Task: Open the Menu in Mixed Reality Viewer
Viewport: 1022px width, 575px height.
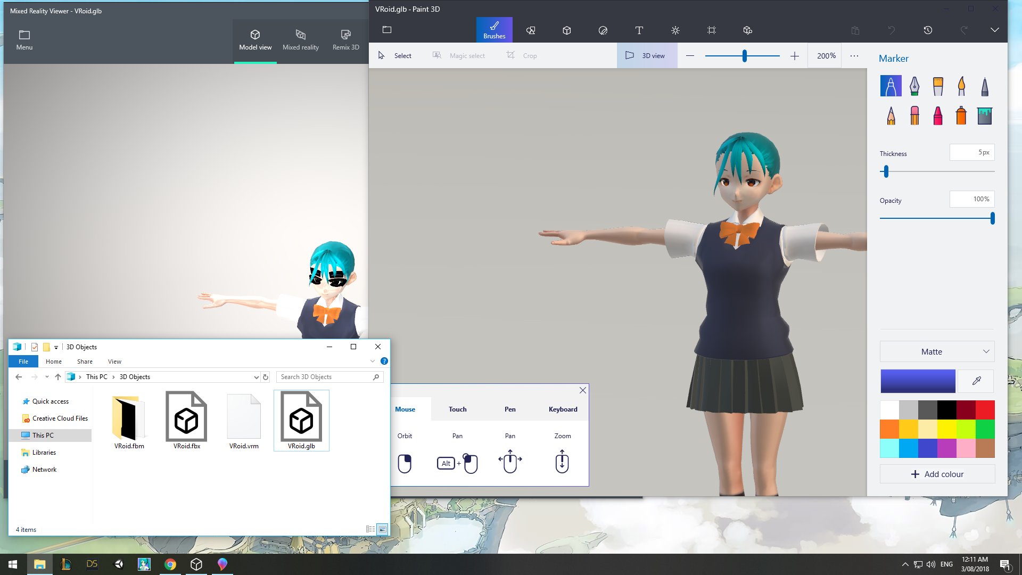Action: coord(24,40)
